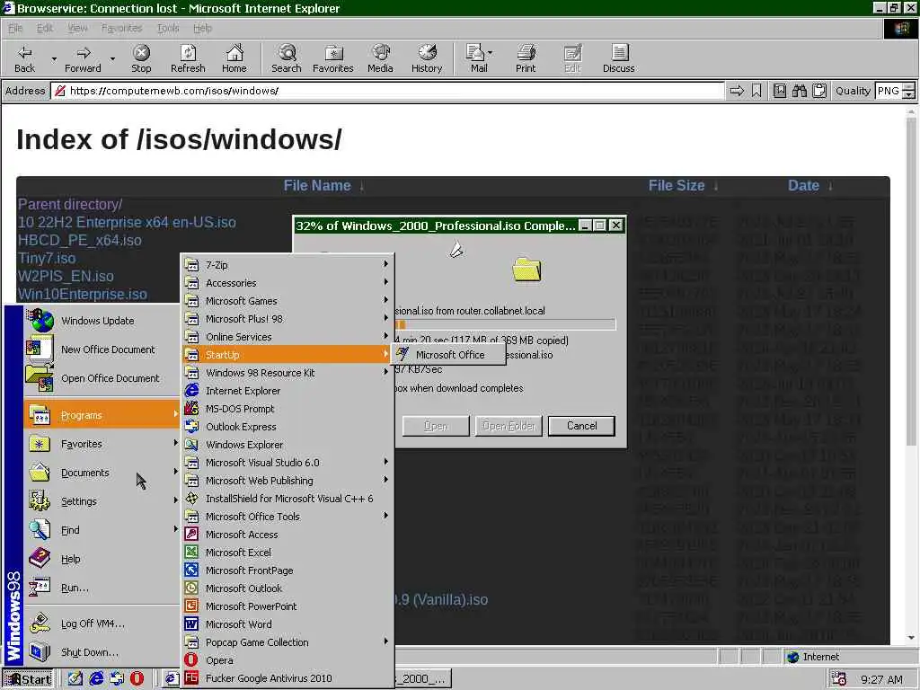This screenshot has width=920, height=690.
Task: Open the Mail button dropdown arrow
Action: 491,53
